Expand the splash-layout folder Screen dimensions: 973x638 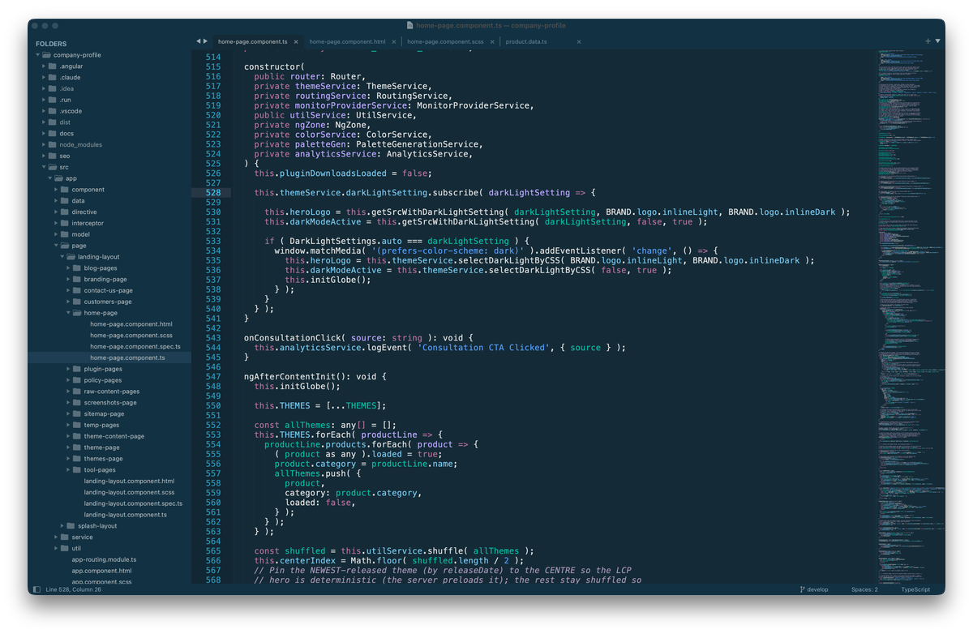(x=62, y=526)
